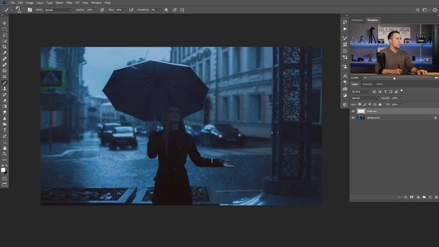Select the Horizontal Type tool
The height and width of the screenshot is (247, 439).
(5, 130)
